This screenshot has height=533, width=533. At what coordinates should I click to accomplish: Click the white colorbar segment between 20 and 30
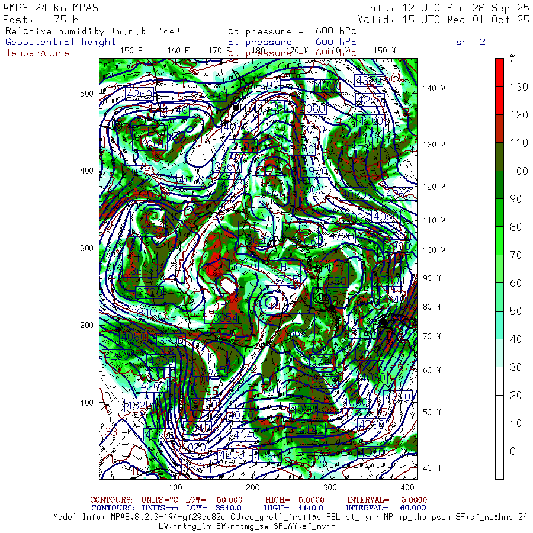tap(499, 381)
